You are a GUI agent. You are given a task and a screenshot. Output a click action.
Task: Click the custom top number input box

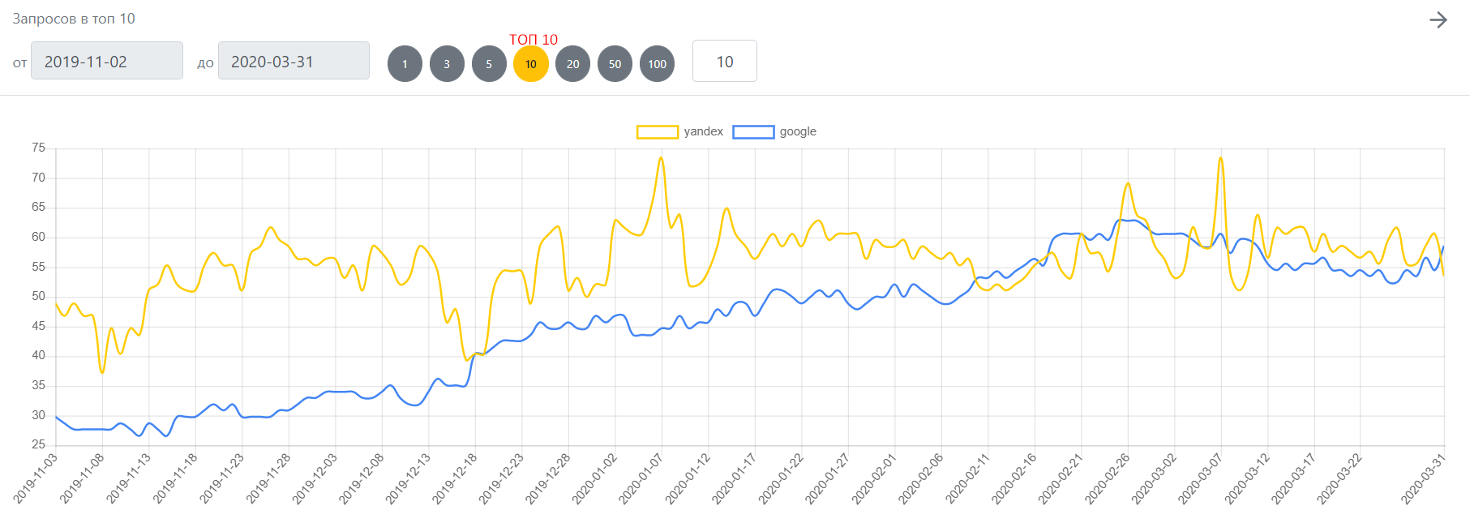tap(724, 62)
